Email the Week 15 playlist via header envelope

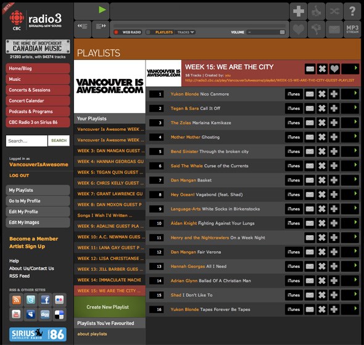[310, 69]
